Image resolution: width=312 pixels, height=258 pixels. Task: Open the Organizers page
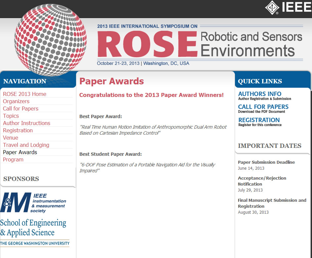pyautogui.click(x=16, y=101)
